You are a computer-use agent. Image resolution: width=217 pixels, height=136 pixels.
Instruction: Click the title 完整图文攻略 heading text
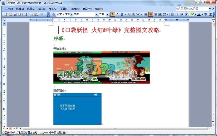pyautogui.click(x=142, y=30)
